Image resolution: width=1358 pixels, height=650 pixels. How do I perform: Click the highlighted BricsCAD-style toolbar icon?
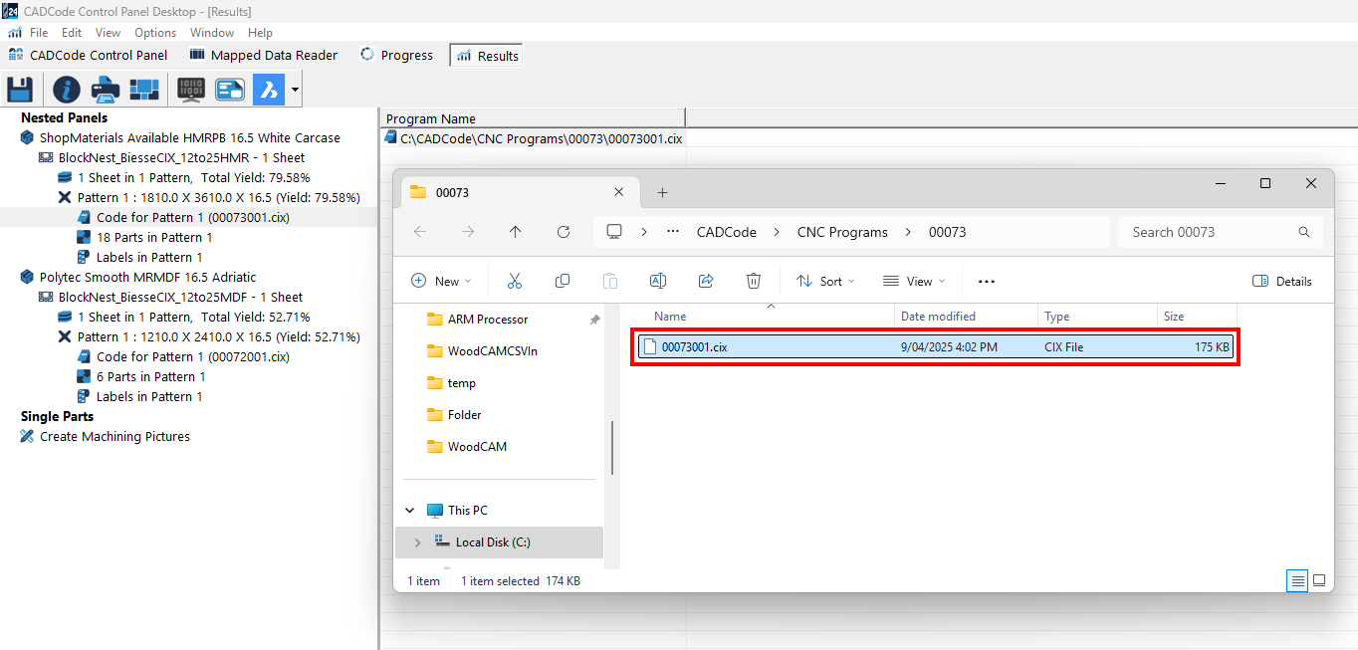[269, 90]
